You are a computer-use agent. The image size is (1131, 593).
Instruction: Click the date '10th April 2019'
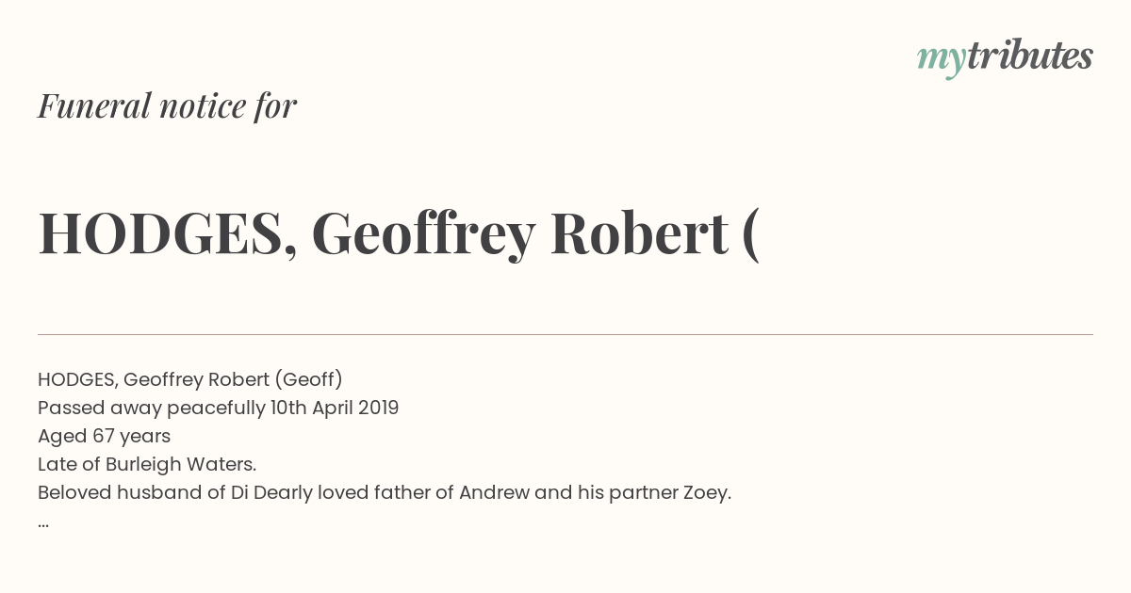tap(335, 408)
